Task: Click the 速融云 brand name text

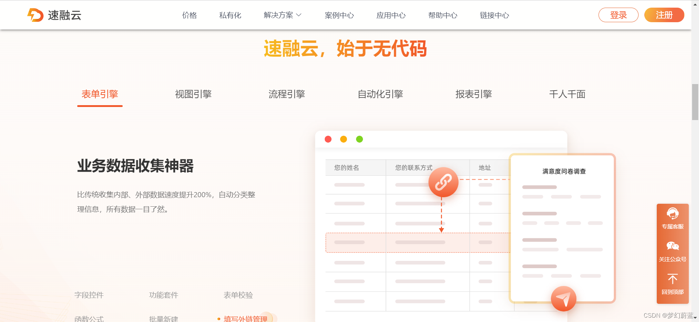Action: (x=64, y=15)
